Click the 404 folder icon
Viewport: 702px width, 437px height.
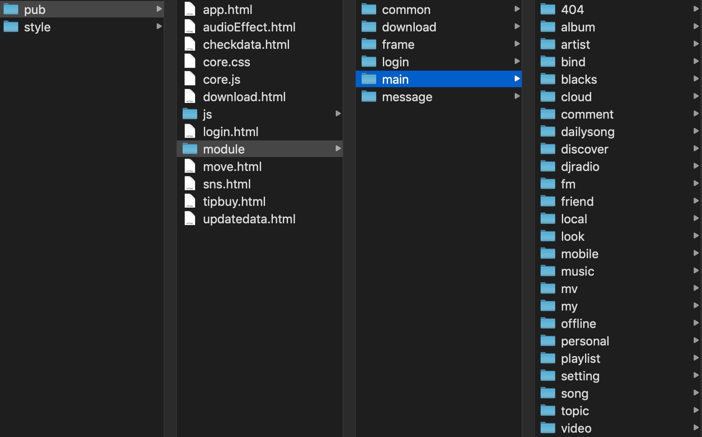point(548,9)
